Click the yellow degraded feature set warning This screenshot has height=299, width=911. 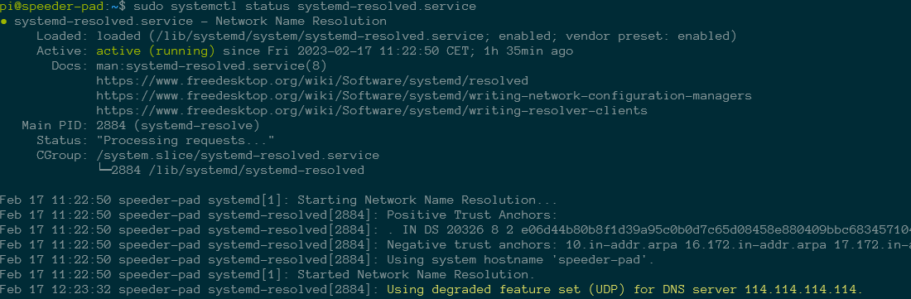(625, 289)
